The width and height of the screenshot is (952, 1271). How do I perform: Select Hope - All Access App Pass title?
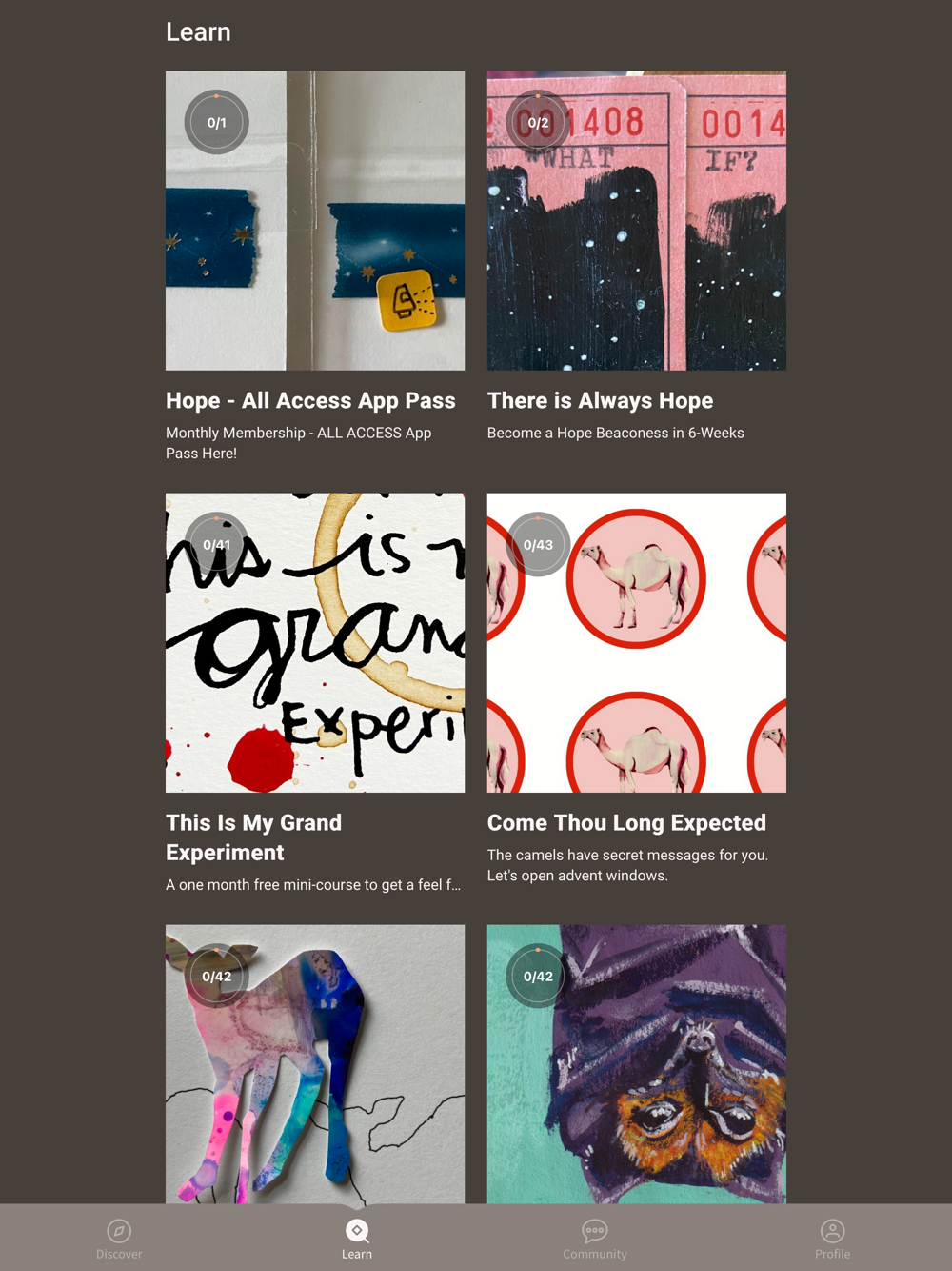tap(310, 401)
